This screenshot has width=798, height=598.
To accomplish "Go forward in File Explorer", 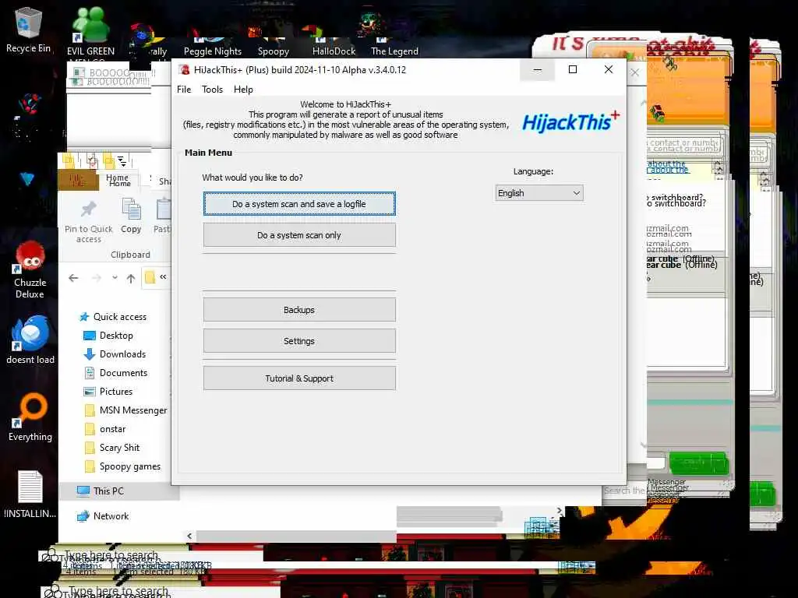I will [x=96, y=278].
